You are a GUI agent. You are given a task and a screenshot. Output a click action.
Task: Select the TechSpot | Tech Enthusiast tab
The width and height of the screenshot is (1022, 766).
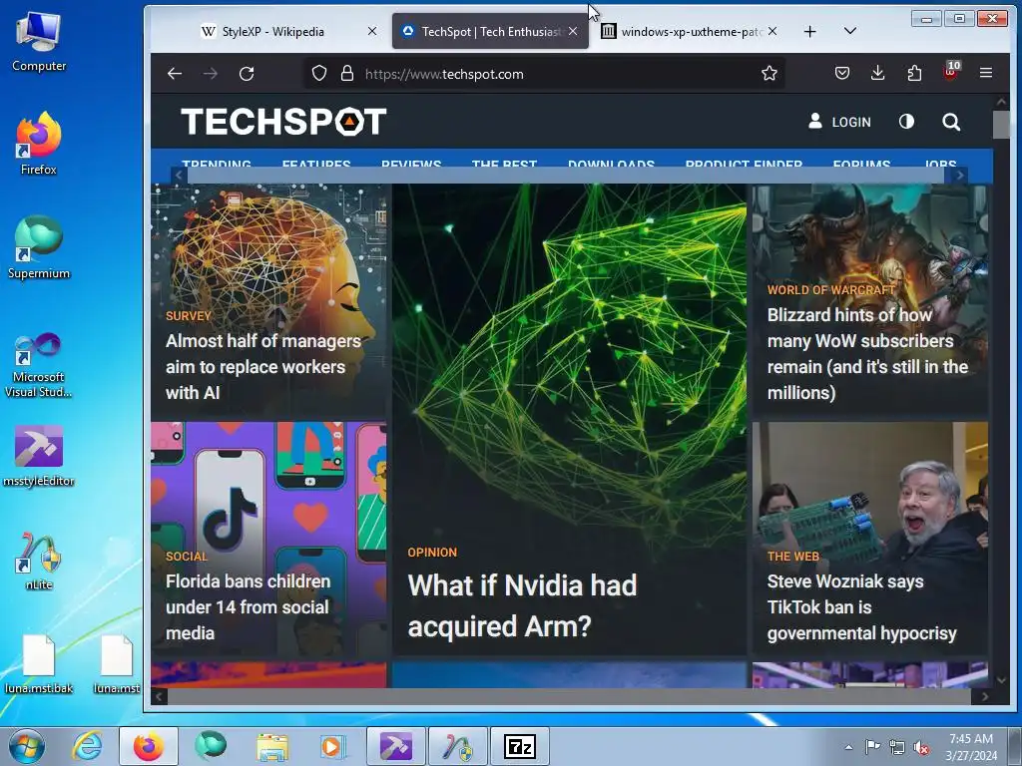489,31
